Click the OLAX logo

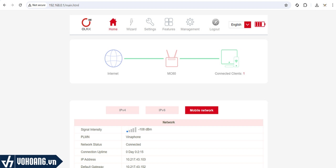86,24
